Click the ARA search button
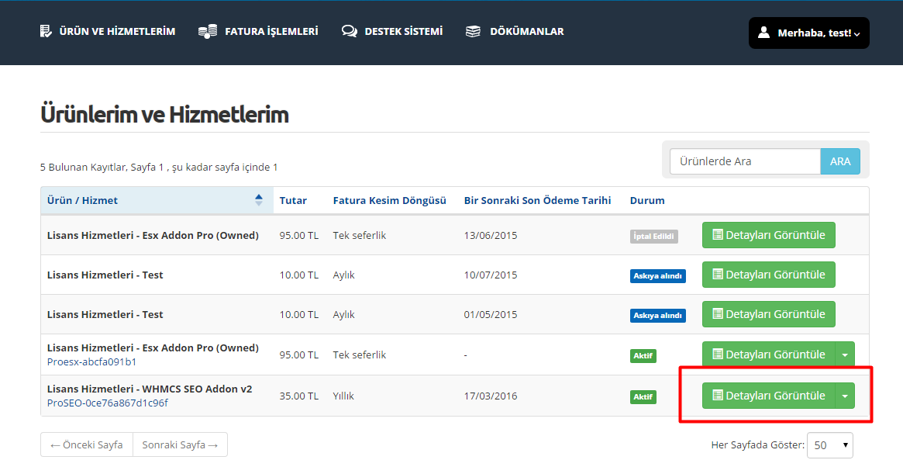The height and width of the screenshot is (460, 903). (x=840, y=161)
